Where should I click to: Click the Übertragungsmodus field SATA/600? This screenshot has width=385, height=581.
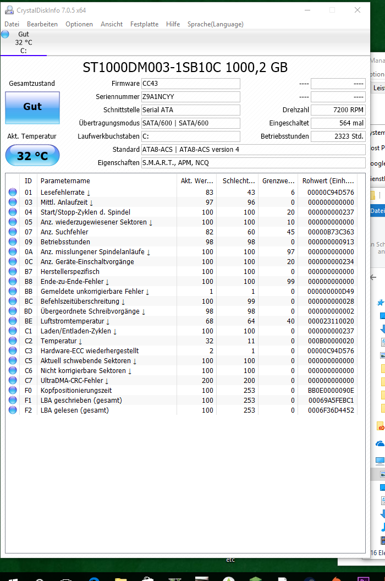click(190, 123)
